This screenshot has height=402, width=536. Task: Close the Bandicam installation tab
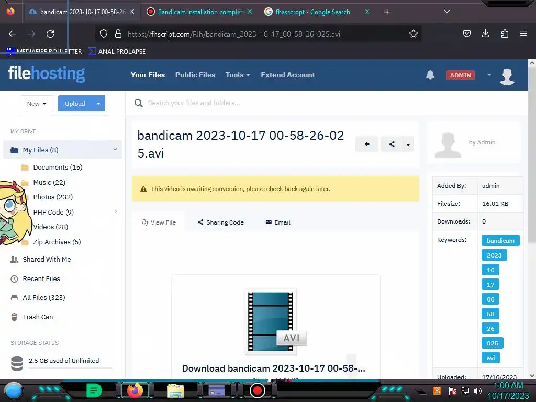tap(250, 12)
